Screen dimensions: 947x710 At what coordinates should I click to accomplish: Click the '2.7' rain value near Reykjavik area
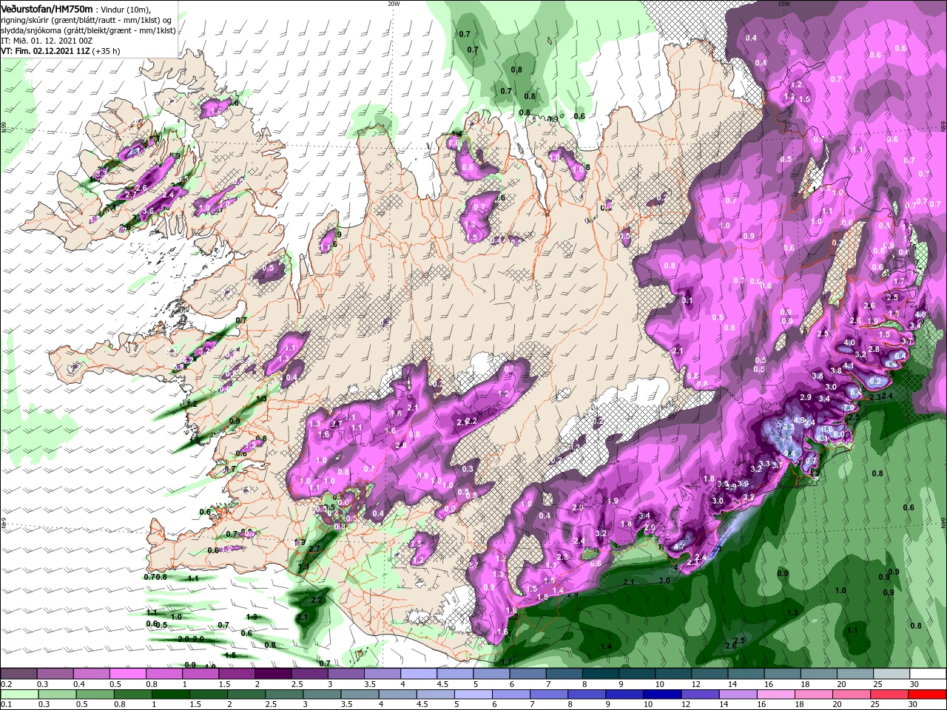pos(314,549)
